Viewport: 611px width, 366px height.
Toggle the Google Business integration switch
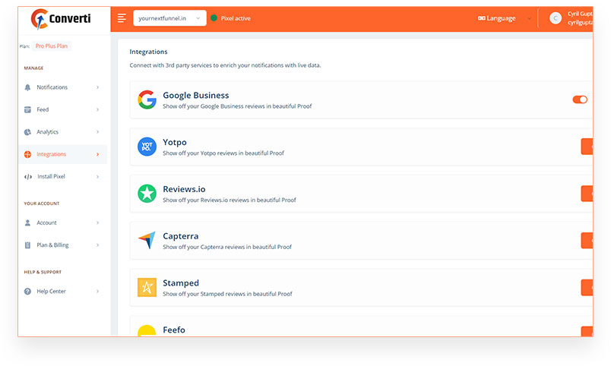(580, 99)
